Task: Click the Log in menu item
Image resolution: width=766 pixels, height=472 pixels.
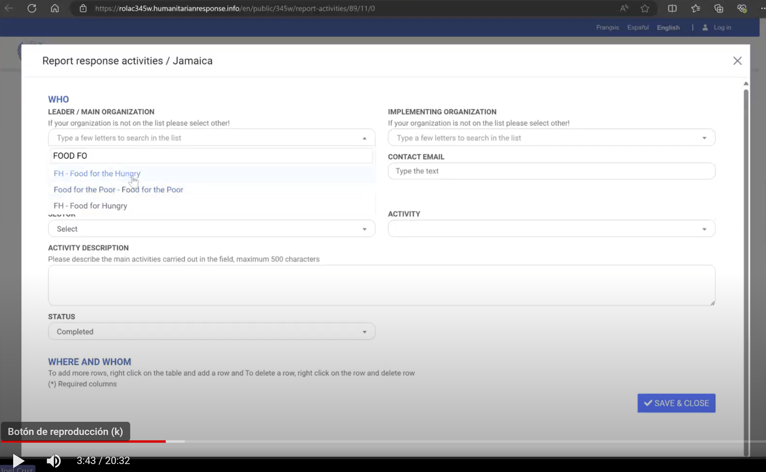Action: pos(722,27)
